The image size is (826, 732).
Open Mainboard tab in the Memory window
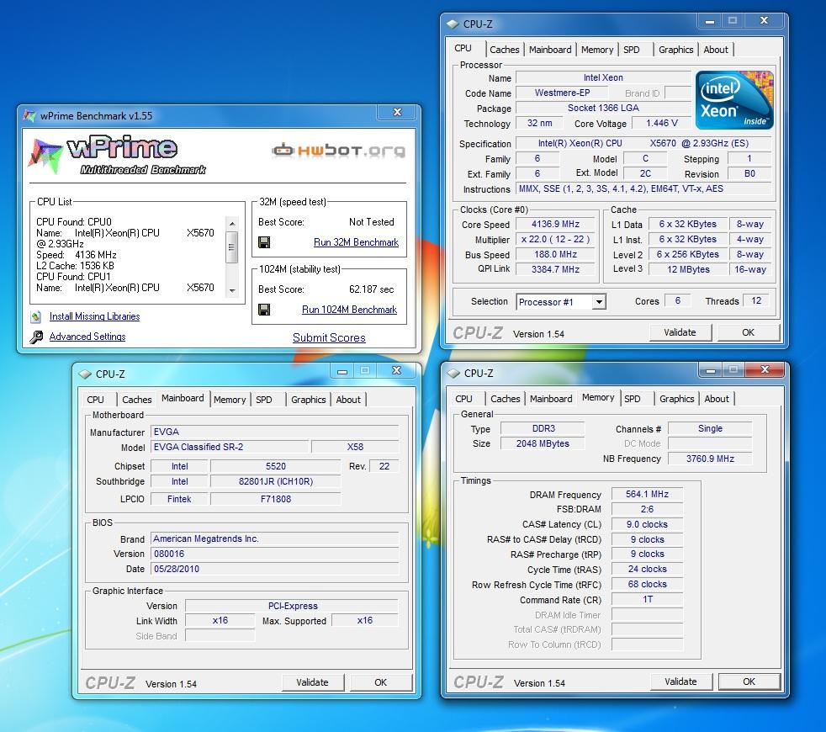[x=551, y=399]
